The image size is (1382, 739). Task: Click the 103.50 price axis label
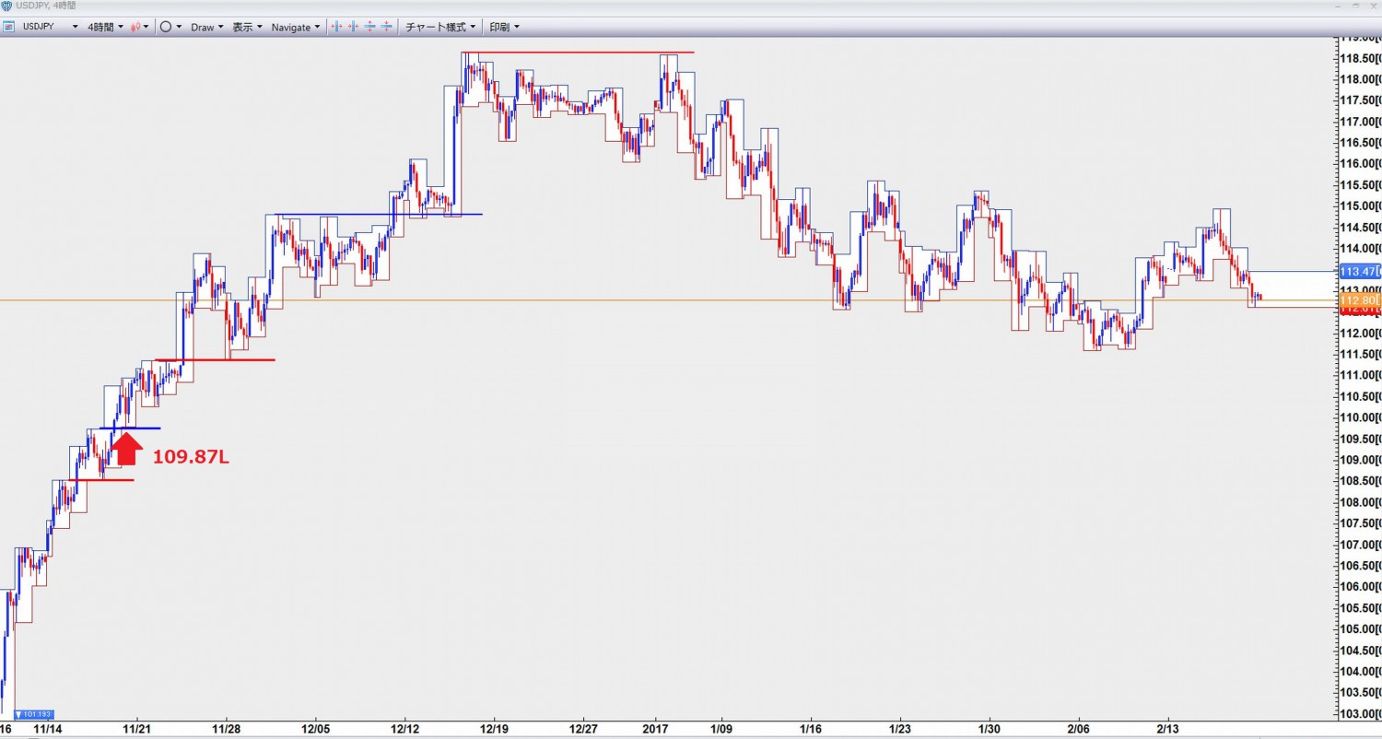coord(1359,693)
